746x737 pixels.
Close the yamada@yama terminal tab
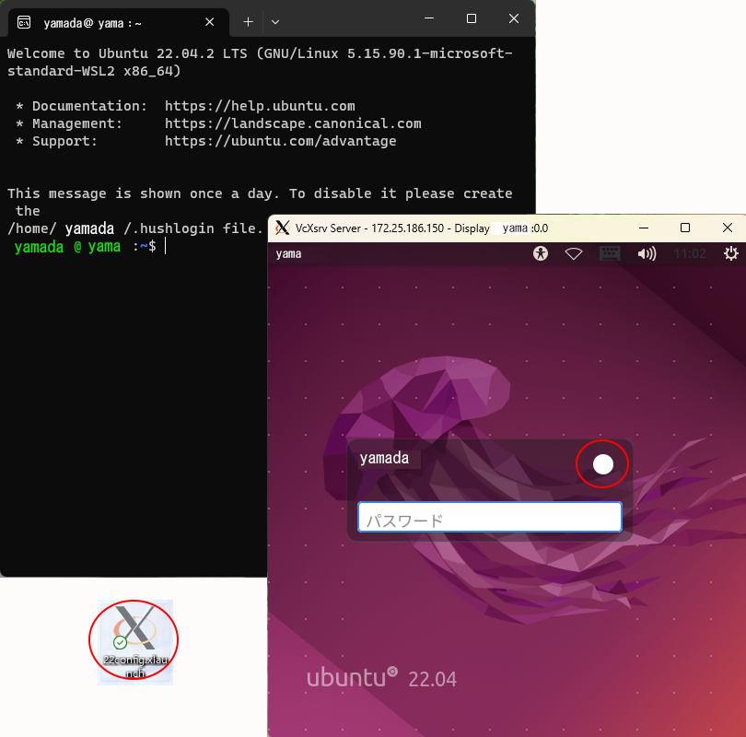(x=209, y=22)
